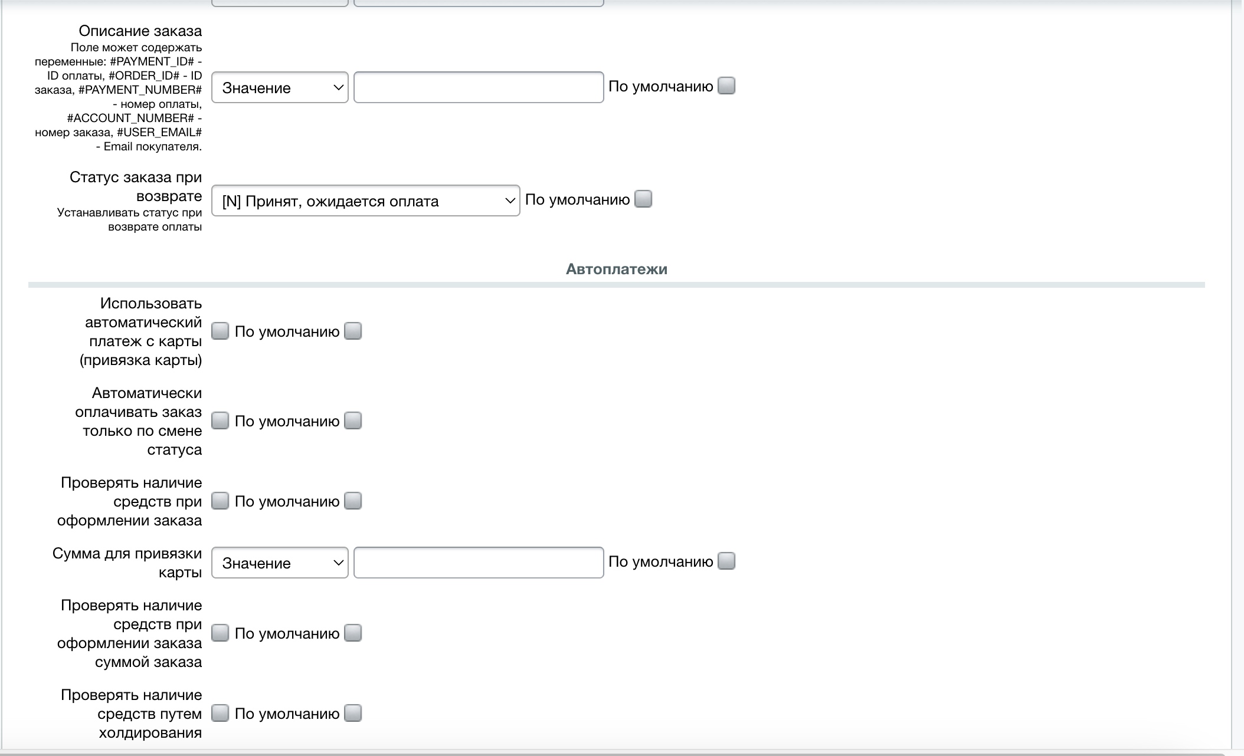Screen dimensions: 1244x756
Task: Click the order description text field
Action: tap(479, 88)
